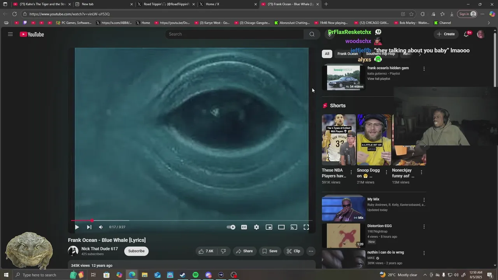The height and width of the screenshot is (280, 498).
Task: Open more actions ellipsis under the video
Action: (311, 251)
